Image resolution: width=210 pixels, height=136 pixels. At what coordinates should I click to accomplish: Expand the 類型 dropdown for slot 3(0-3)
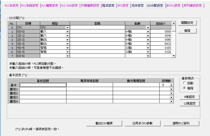(67, 44)
